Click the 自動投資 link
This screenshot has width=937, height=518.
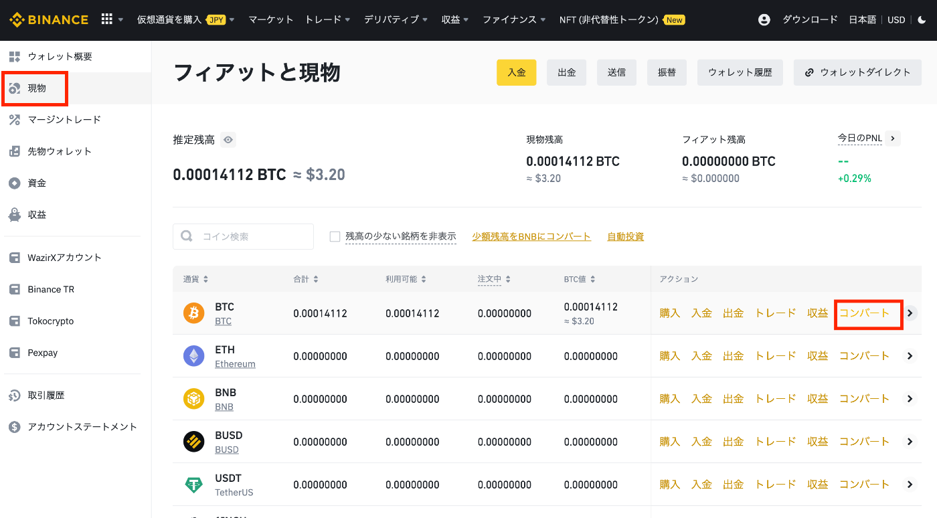625,236
